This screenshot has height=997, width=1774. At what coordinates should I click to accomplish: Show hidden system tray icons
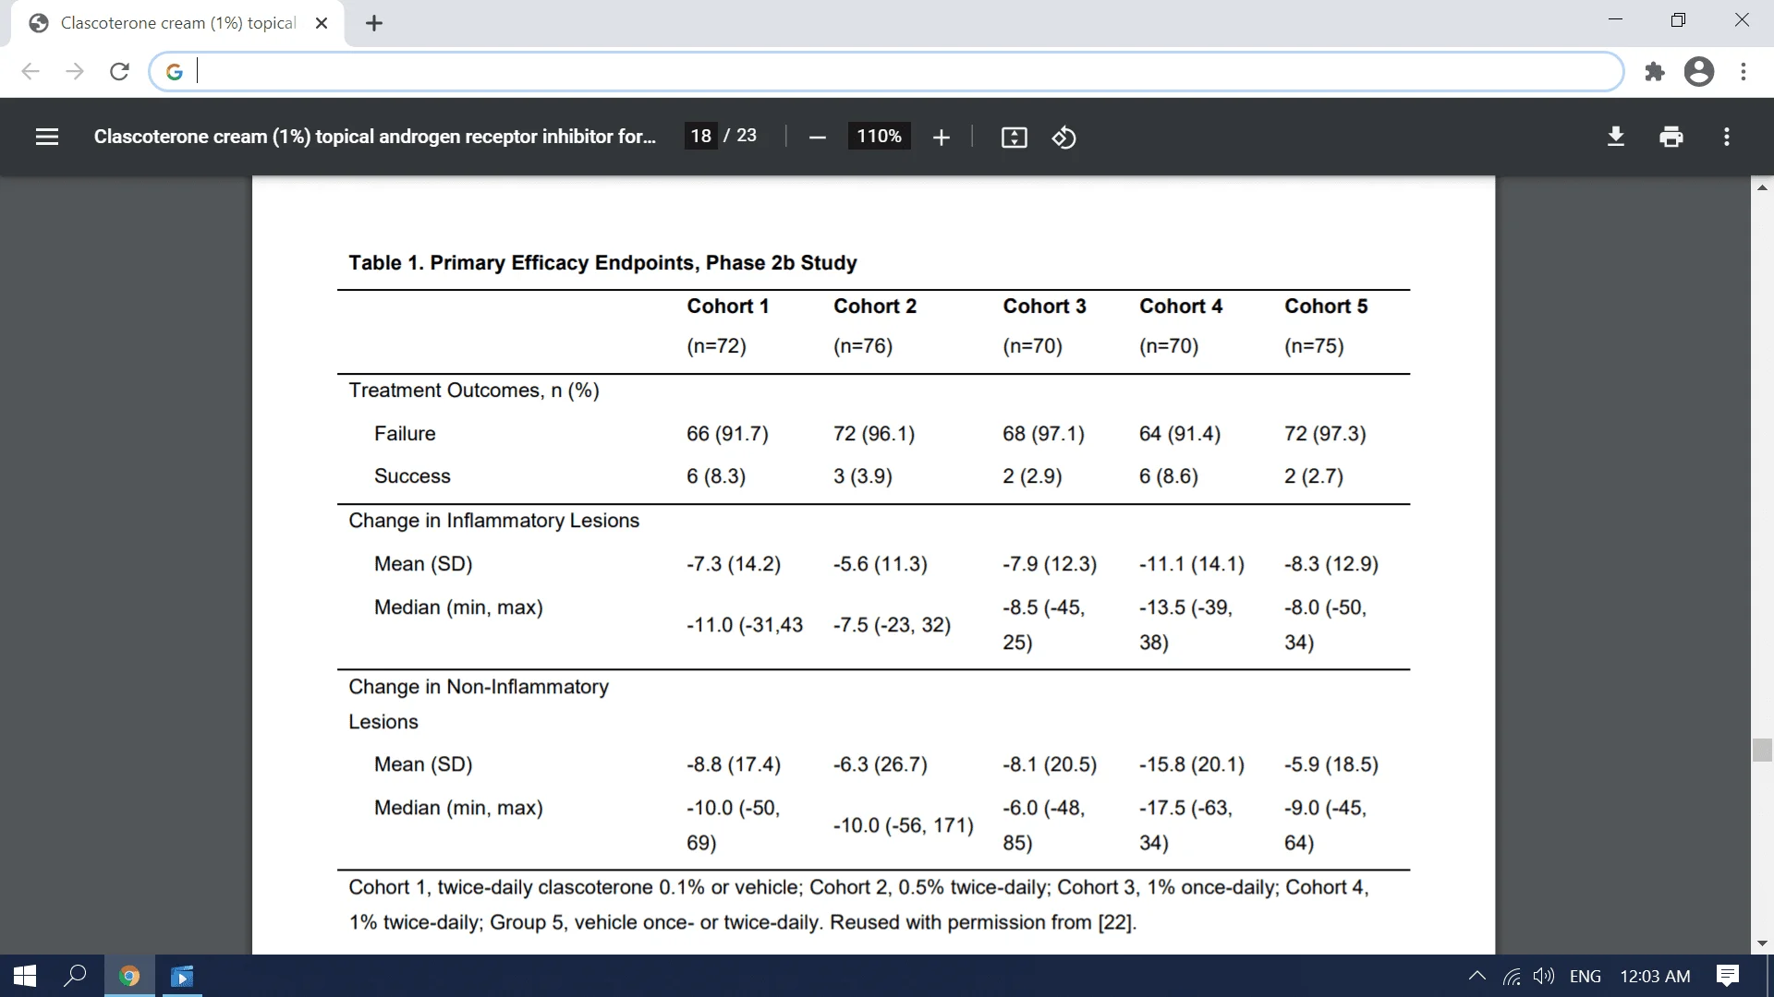(1477, 976)
